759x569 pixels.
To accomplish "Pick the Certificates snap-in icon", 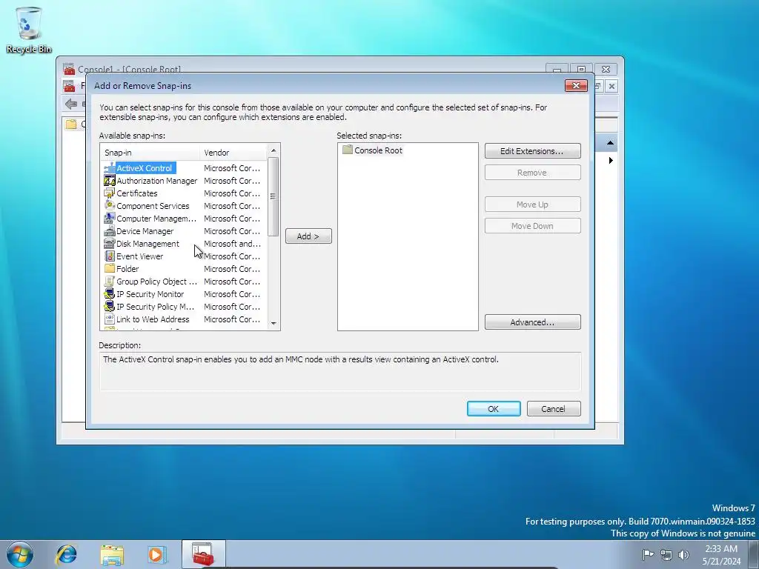I will tap(110, 193).
